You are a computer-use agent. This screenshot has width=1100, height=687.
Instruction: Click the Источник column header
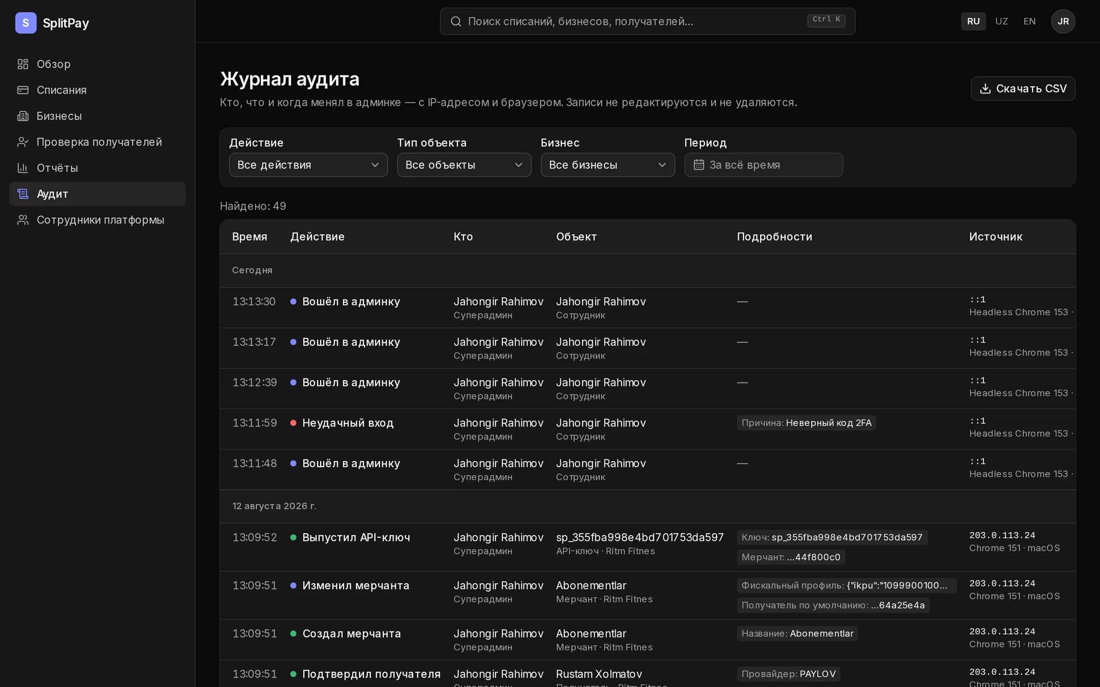[x=995, y=237]
